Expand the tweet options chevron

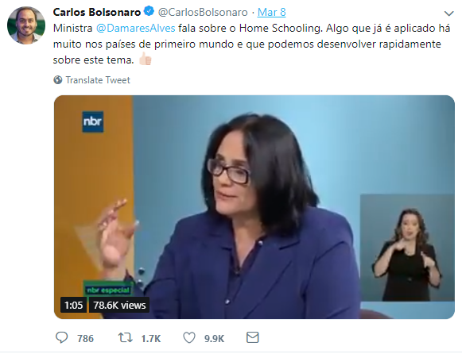click(x=448, y=13)
